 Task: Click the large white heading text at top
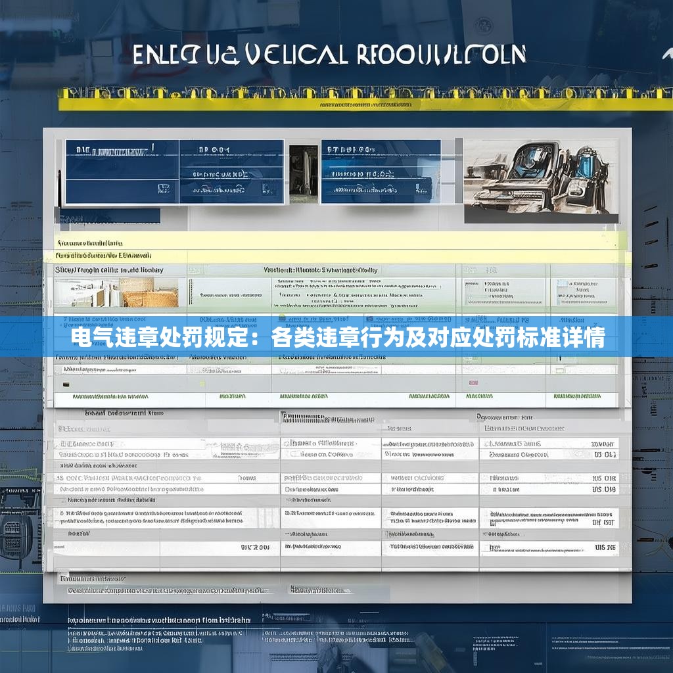[x=329, y=56]
